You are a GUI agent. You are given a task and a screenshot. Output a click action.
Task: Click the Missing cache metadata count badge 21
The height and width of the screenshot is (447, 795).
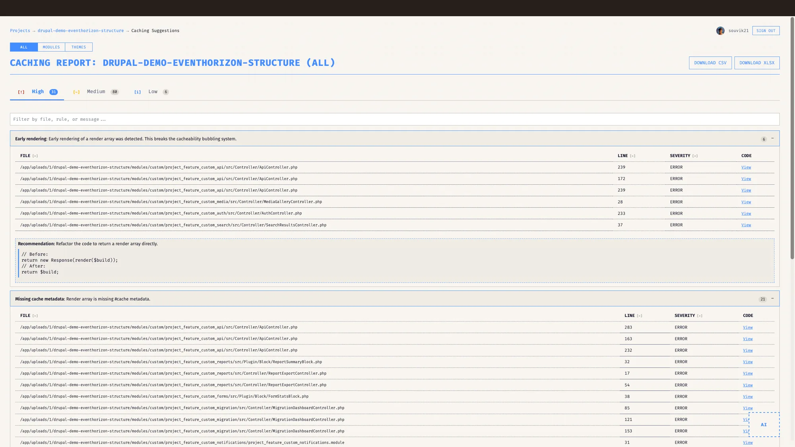762,299
